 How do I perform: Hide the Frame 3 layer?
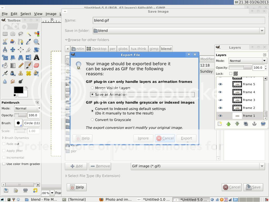220,100
